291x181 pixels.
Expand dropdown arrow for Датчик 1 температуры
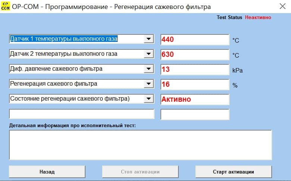coord(148,39)
